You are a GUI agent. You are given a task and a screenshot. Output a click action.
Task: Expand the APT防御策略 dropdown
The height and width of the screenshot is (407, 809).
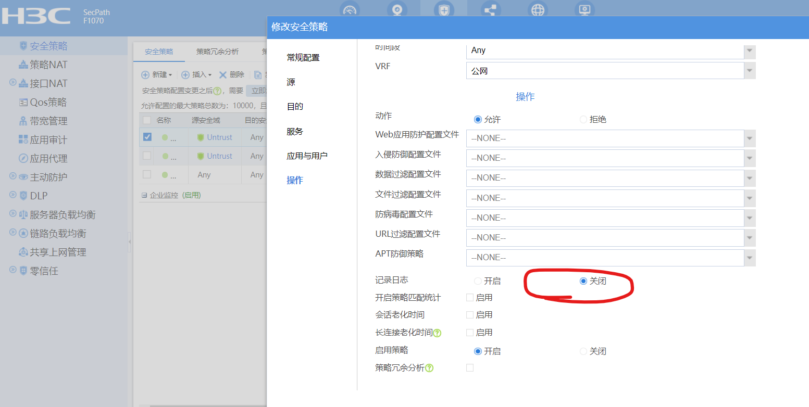[750, 258]
